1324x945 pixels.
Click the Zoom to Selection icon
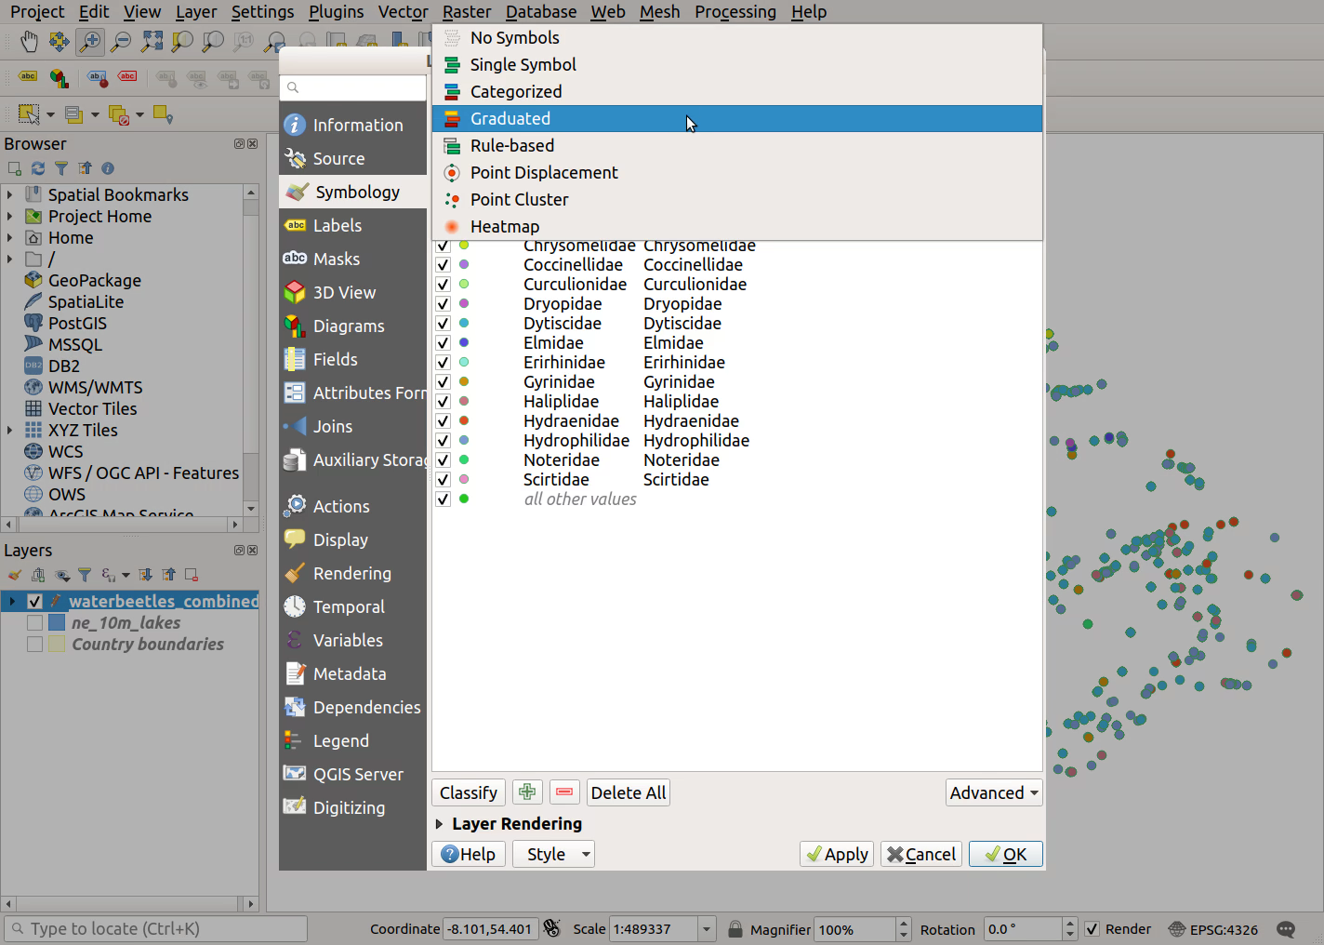(x=182, y=41)
